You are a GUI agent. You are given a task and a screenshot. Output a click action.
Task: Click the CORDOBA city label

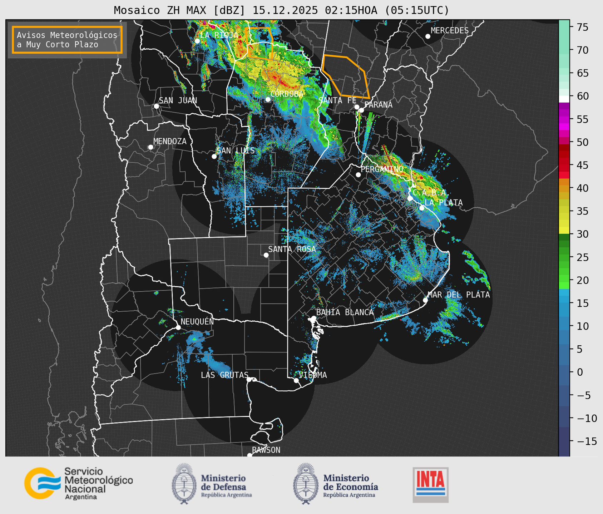(x=287, y=94)
